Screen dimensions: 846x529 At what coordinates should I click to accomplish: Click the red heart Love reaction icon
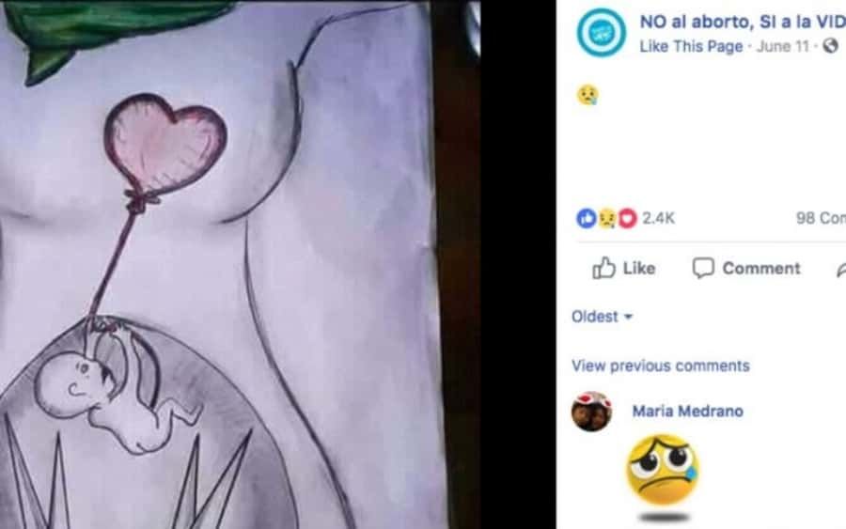(628, 218)
